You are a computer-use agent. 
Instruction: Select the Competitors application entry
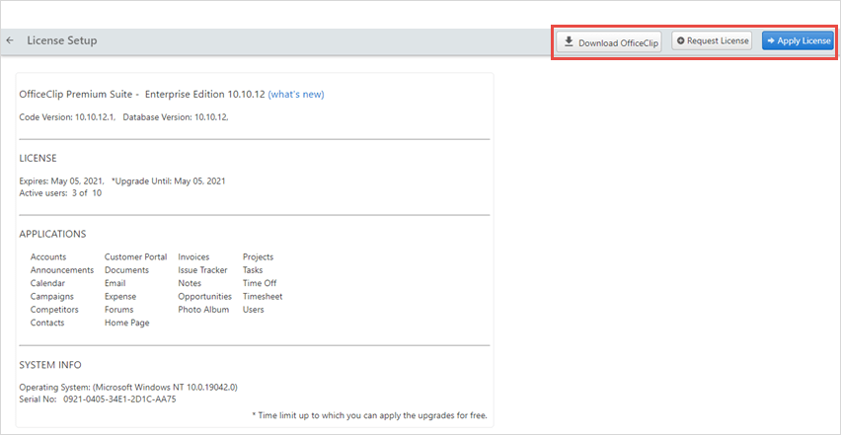(54, 310)
